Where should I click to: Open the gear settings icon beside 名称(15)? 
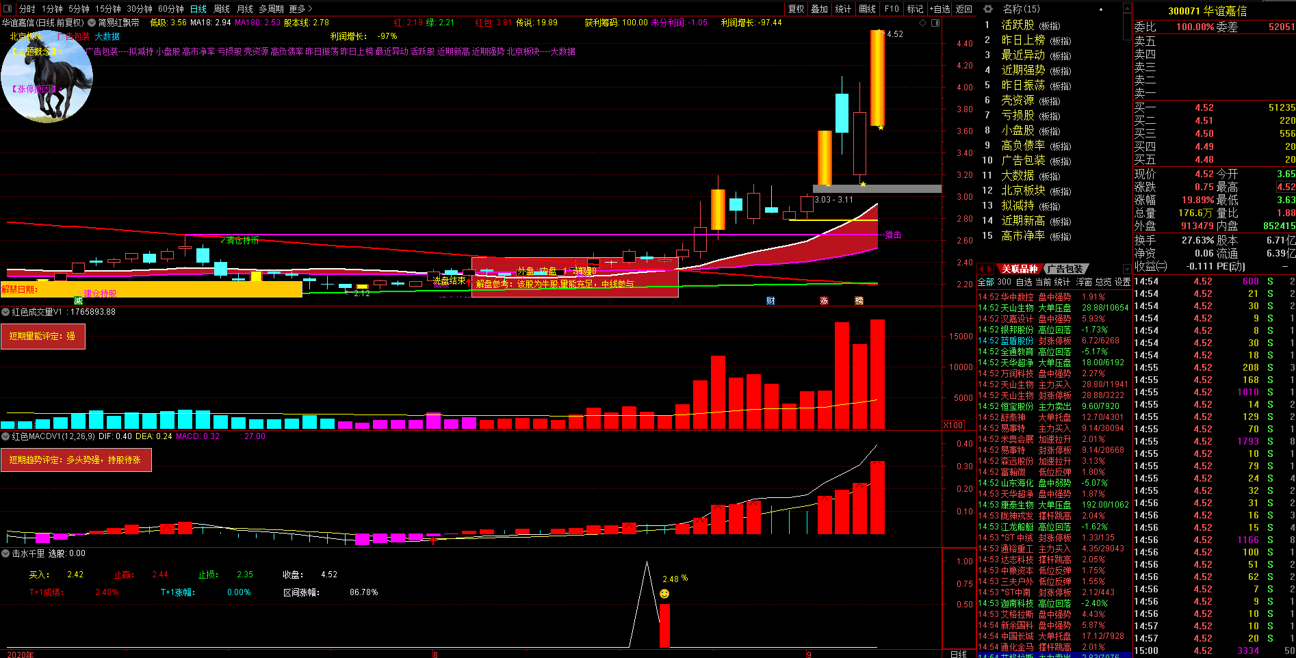[988, 9]
